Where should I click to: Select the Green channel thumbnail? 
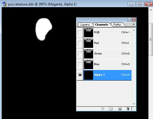[x=89, y=54]
